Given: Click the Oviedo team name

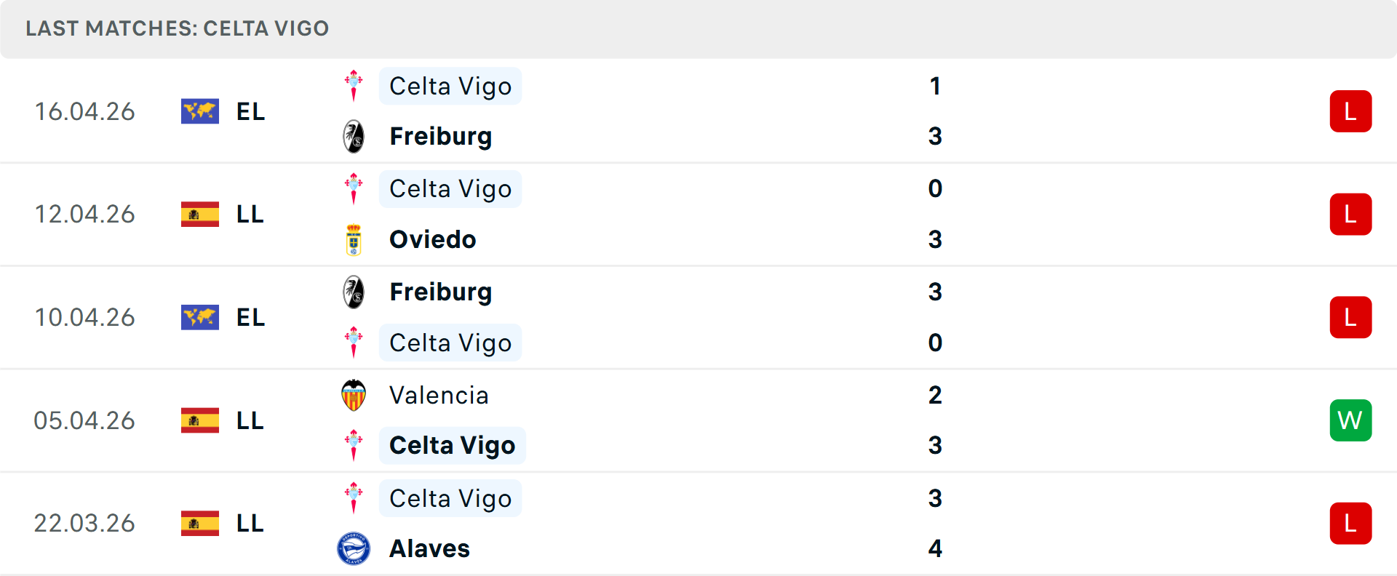Looking at the screenshot, I should [432, 239].
